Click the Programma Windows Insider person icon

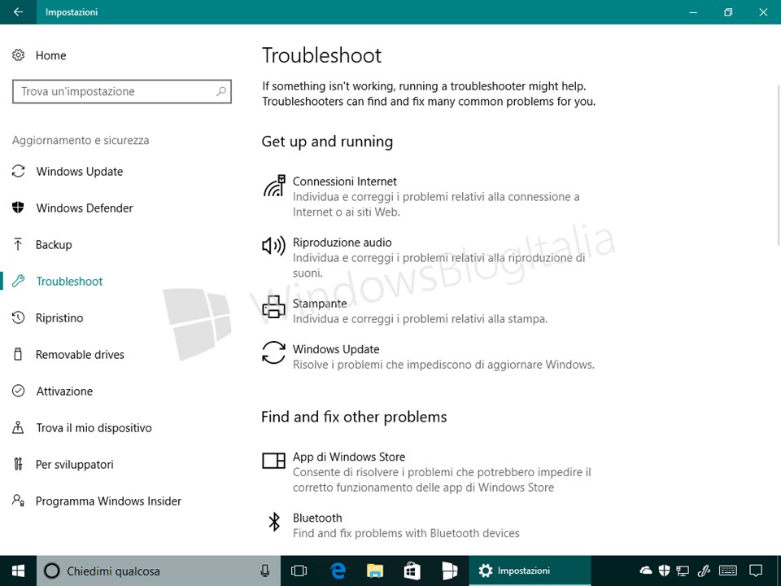[x=19, y=501]
